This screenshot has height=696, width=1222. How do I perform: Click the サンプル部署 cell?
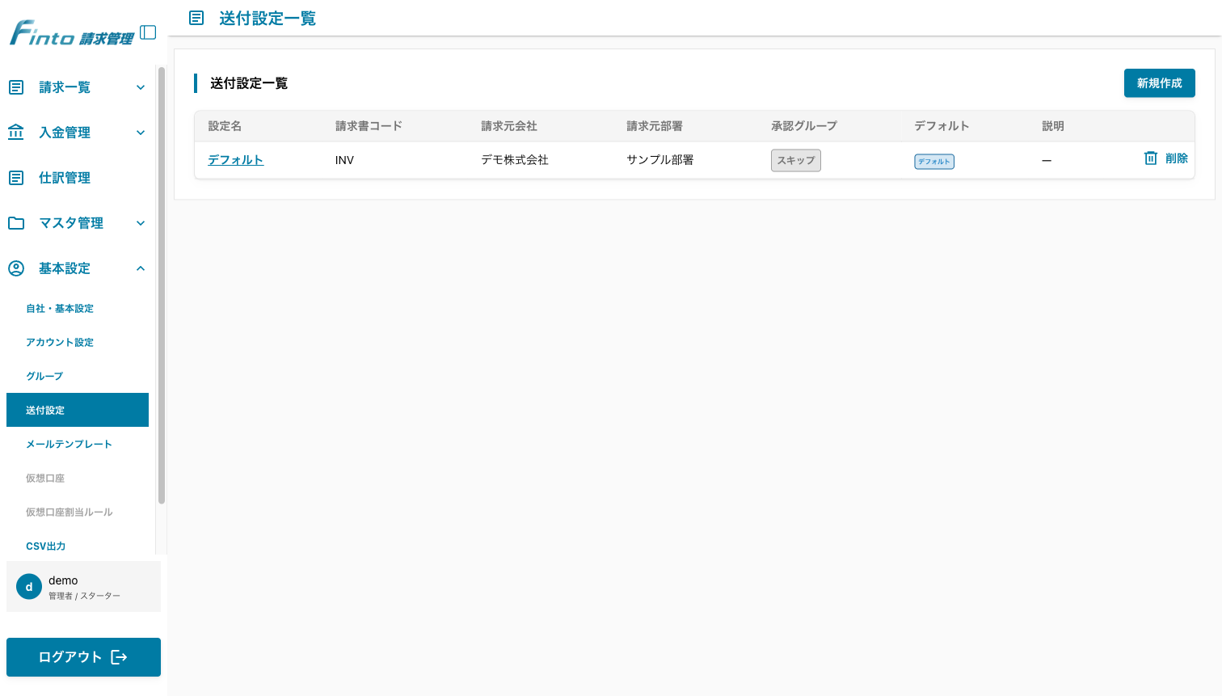(x=660, y=160)
